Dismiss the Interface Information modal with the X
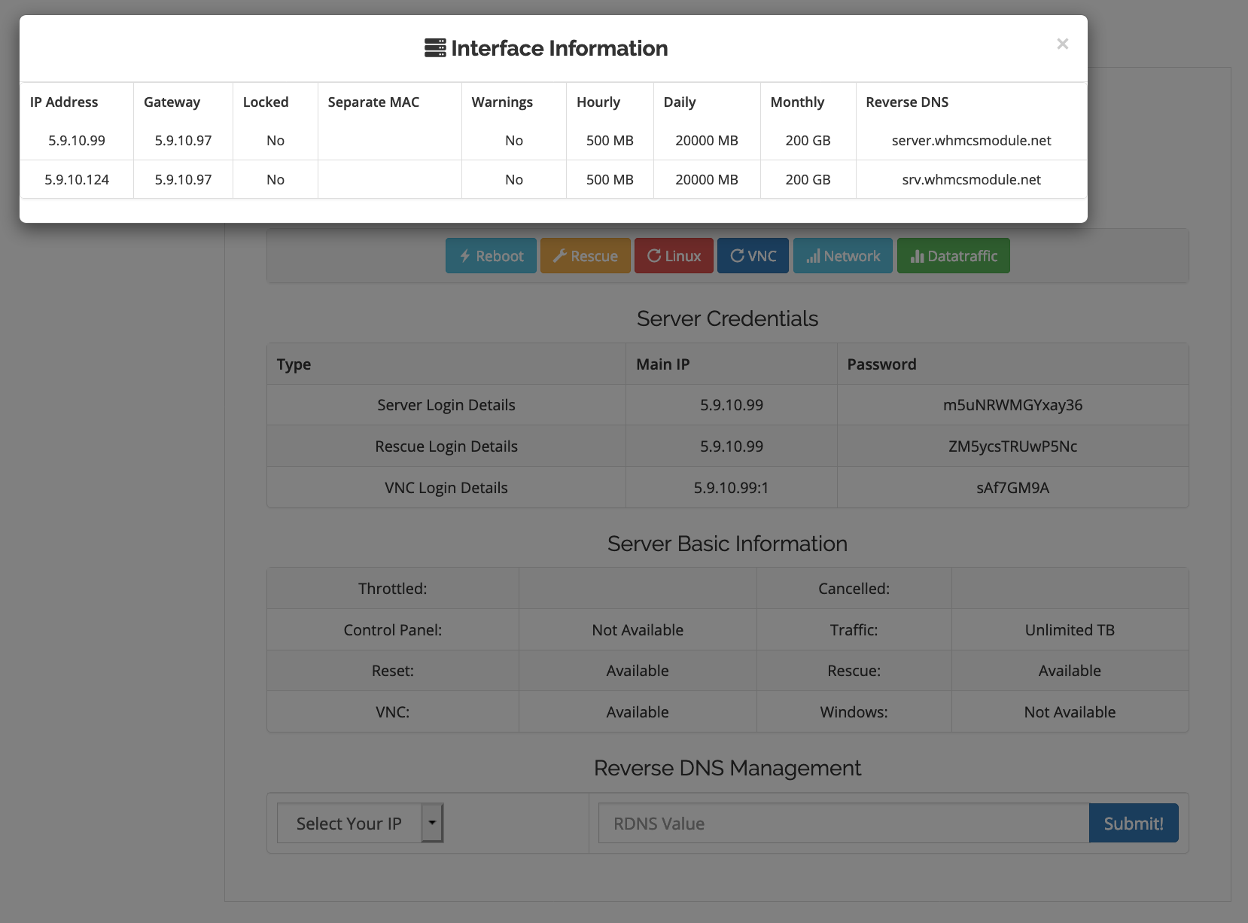The image size is (1248, 923). pyautogui.click(x=1063, y=44)
